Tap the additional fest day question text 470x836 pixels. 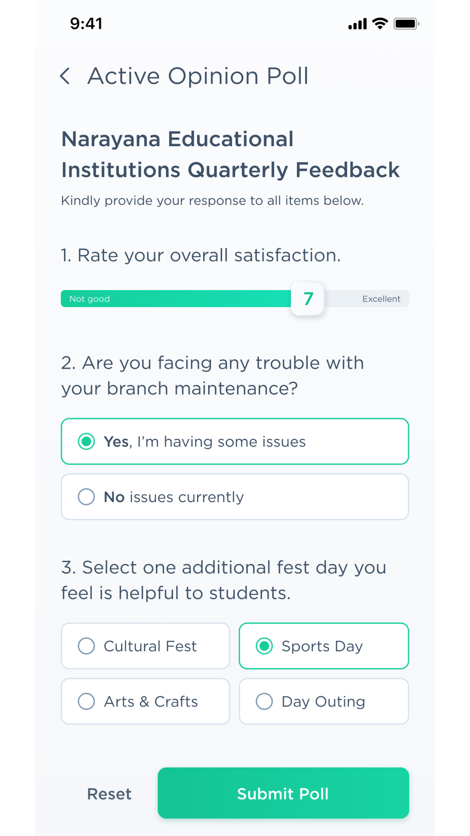click(223, 580)
